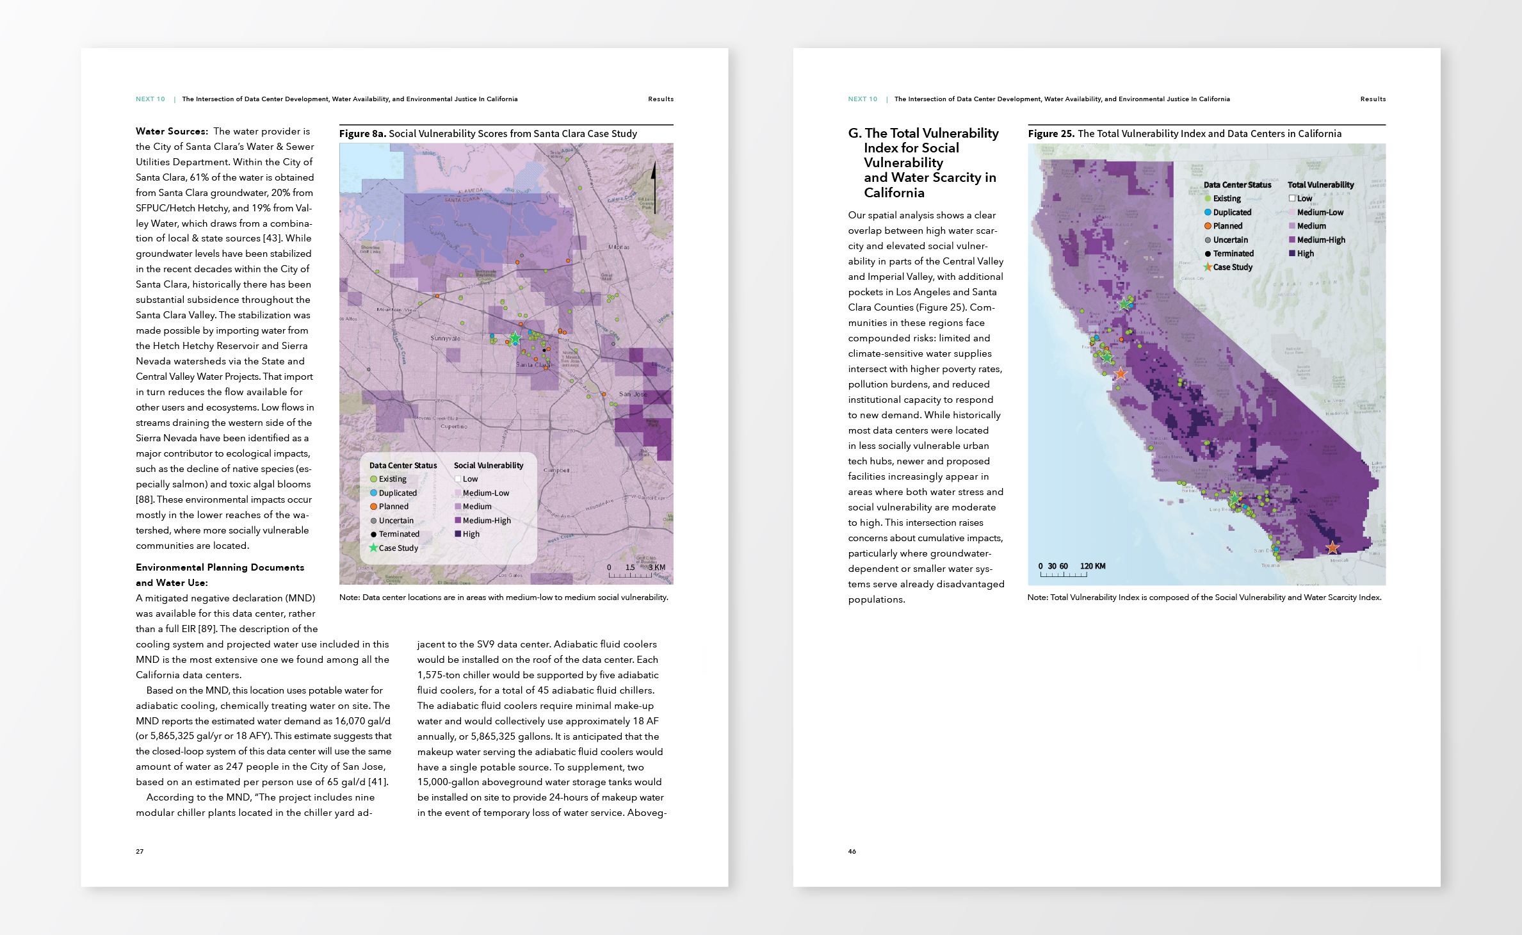Click the Case Study star in Figure 25 legend

tap(1208, 267)
